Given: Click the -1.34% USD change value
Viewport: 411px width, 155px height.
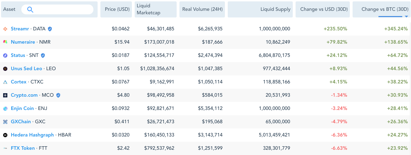Looking at the screenshot, I should pyautogui.click(x=339, y=95).
